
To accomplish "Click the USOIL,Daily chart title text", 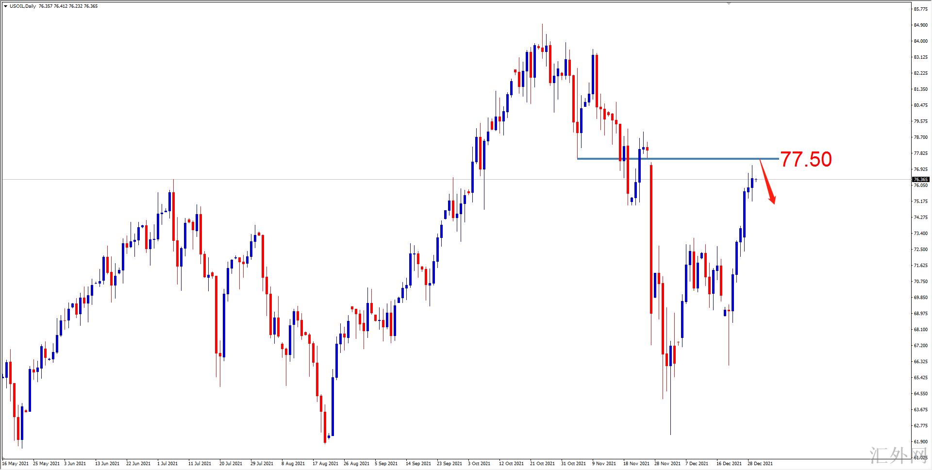I will coord(23,6).
